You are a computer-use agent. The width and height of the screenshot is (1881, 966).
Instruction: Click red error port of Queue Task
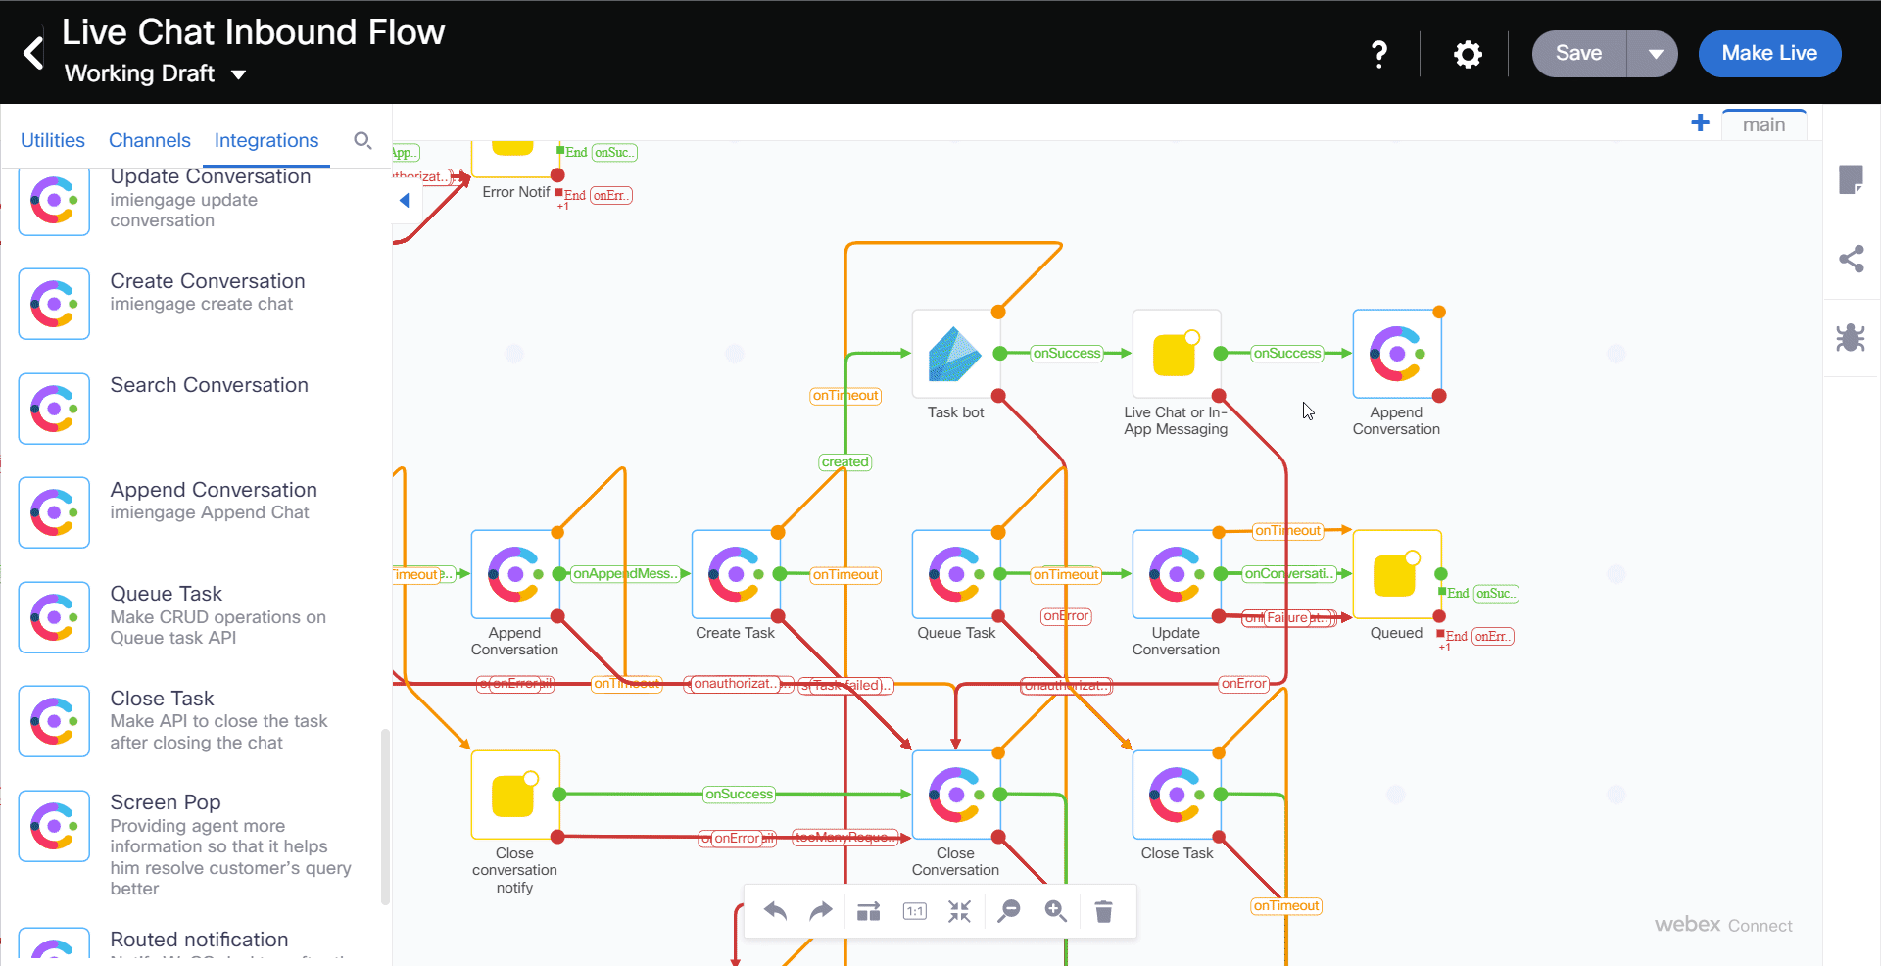(998, 616)
